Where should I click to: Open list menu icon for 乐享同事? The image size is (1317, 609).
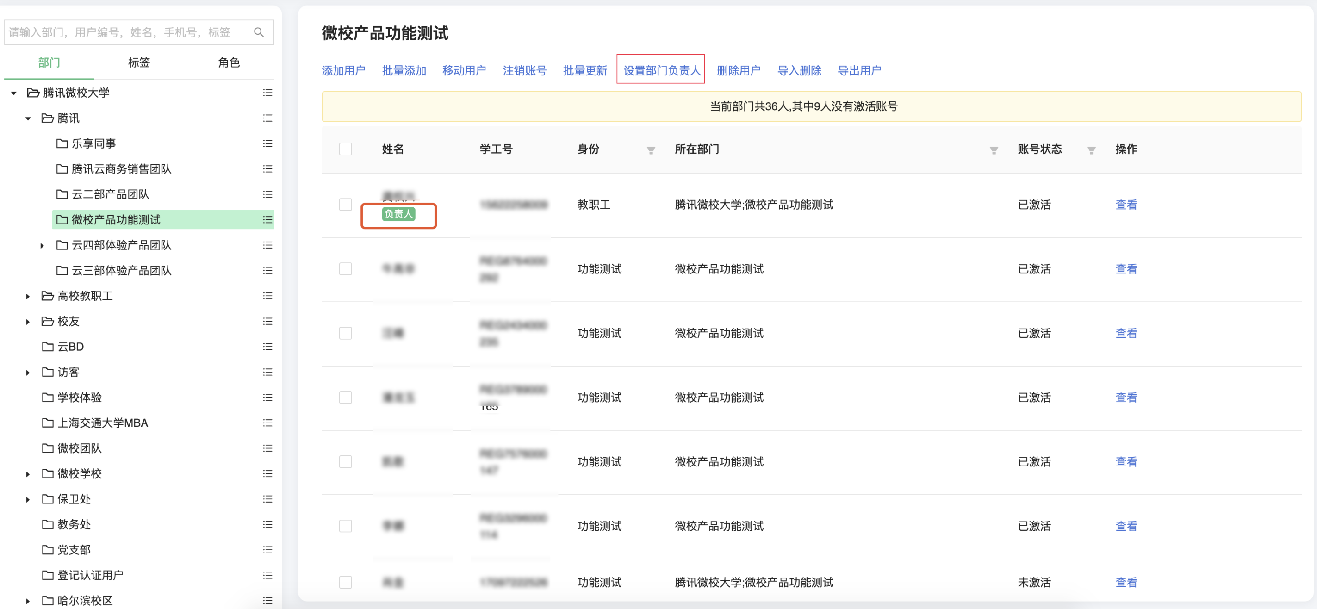(267, 143)
